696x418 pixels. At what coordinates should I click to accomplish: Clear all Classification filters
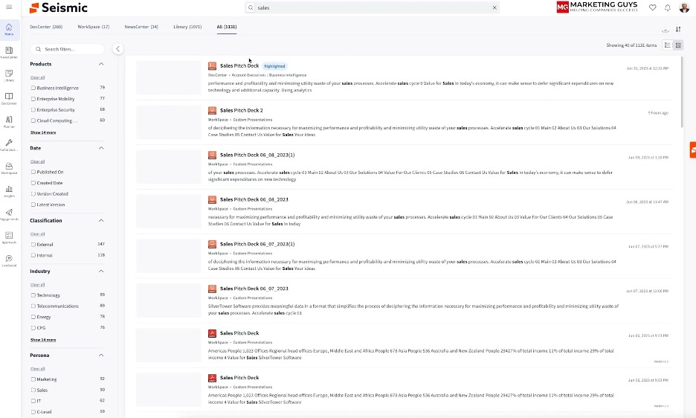[37, 234]
